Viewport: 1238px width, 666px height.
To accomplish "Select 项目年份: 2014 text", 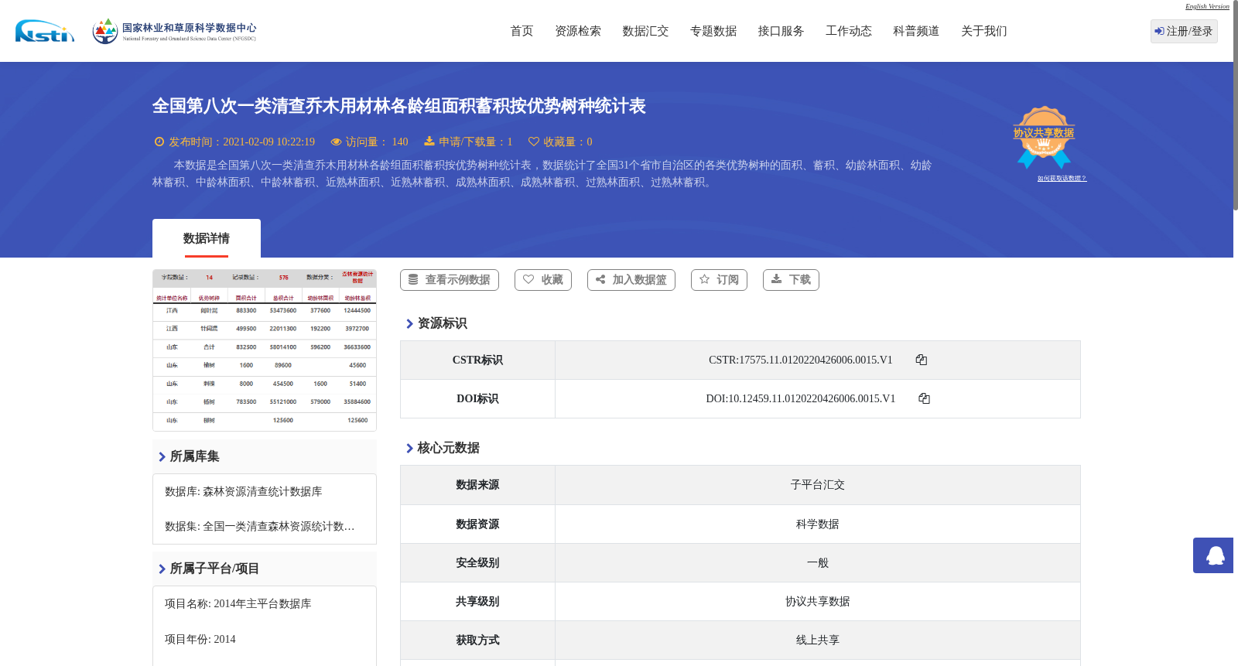I will (x=200, y=640).
